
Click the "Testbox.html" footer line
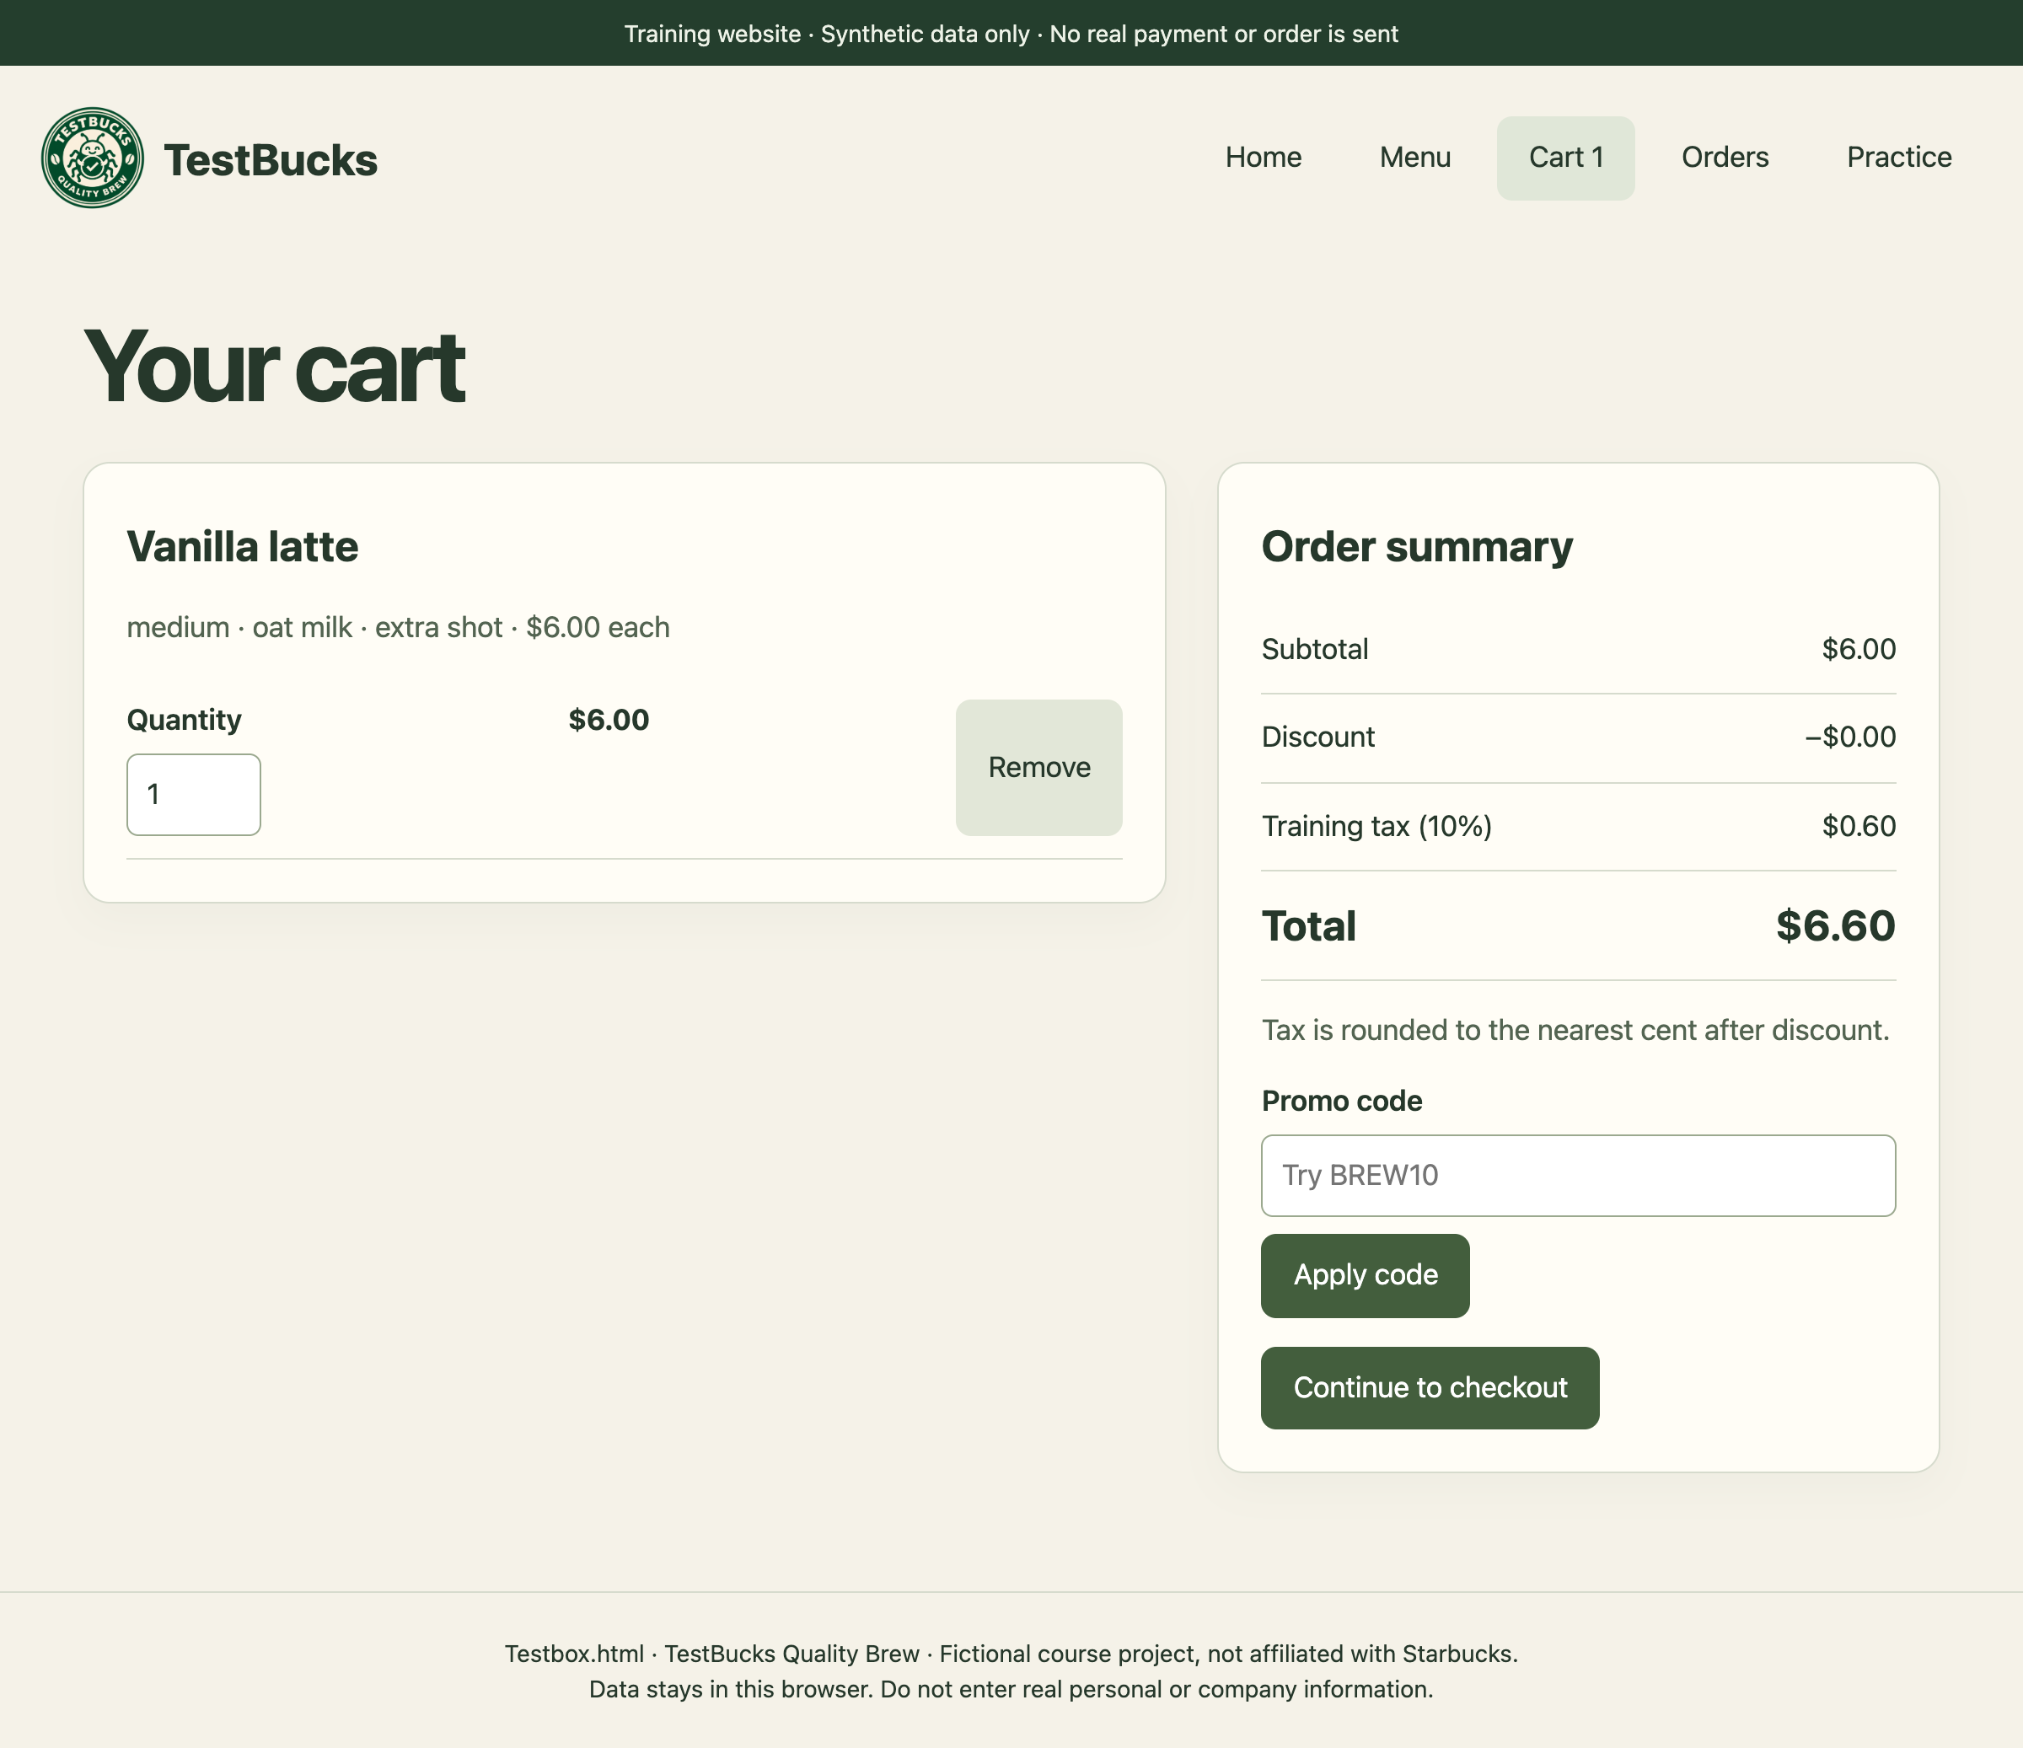pos(1011,1654)
